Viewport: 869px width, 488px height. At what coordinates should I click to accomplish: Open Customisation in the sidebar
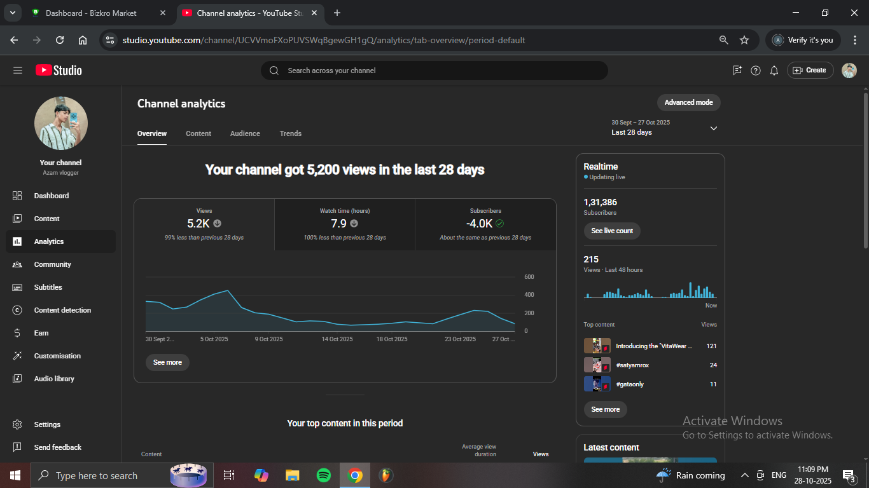pyautogui.click(x=57, y=356)
